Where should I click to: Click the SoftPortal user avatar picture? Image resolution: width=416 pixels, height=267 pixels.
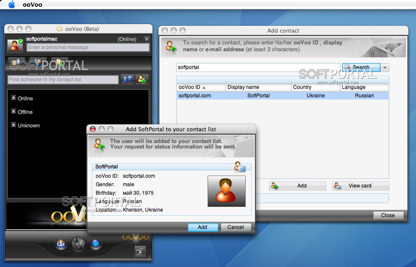click(227, 191)
